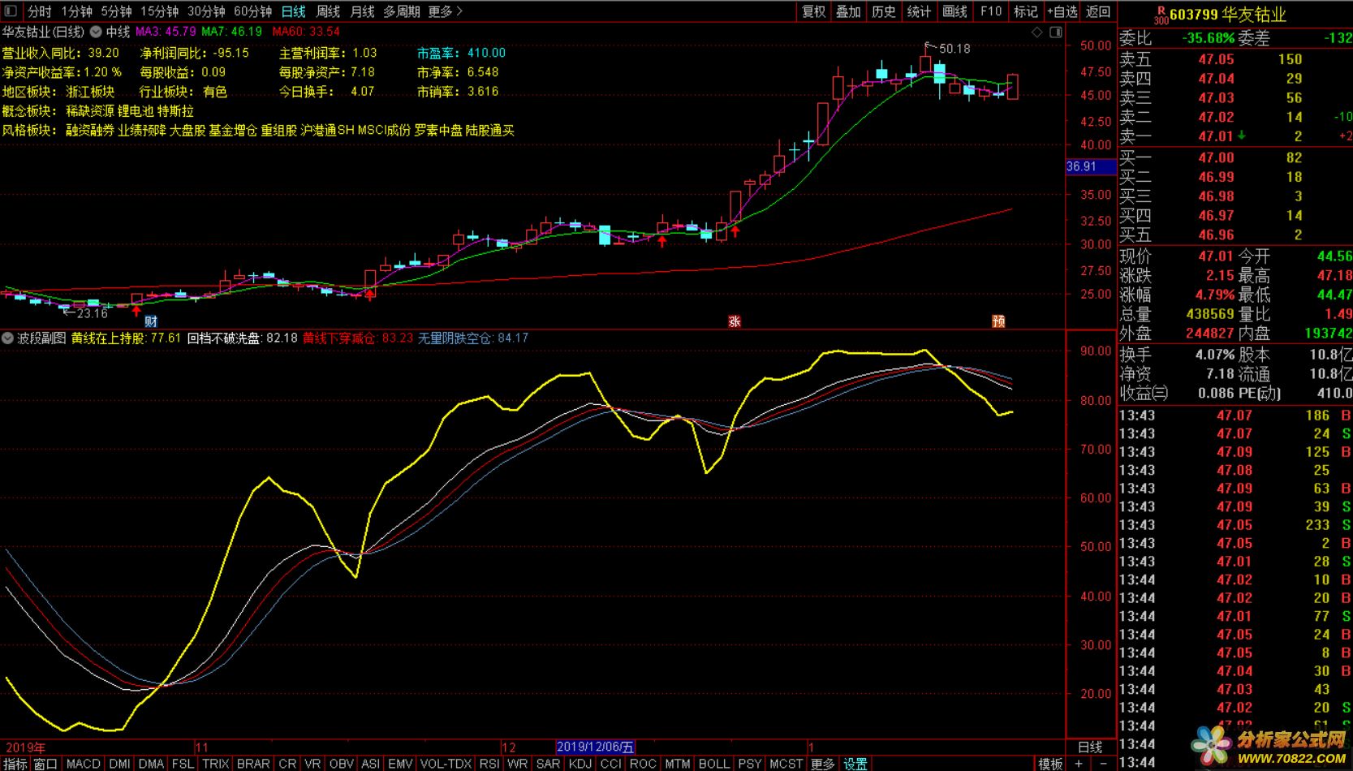
Task: Zoom in chart with the + button
Action: (1078, 764)
